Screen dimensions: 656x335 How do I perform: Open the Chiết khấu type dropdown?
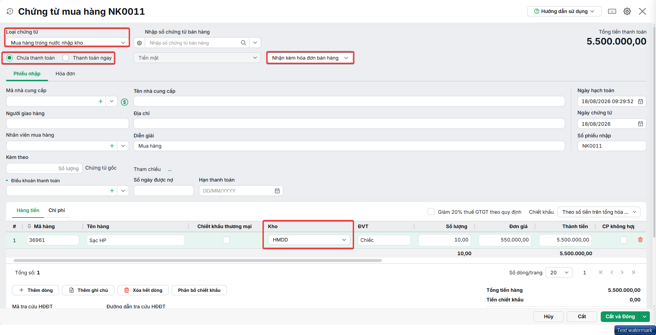tap(599, 212)
